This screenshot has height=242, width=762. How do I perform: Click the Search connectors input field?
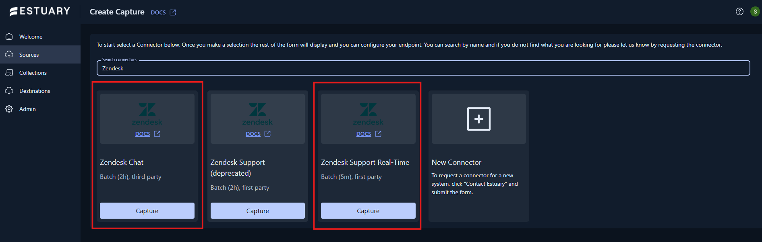tap(423, 68)
